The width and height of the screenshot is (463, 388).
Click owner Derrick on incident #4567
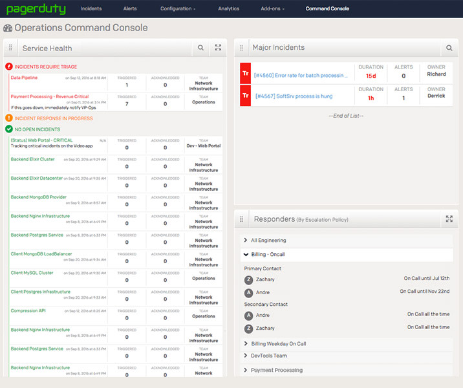tap(436, 96)
